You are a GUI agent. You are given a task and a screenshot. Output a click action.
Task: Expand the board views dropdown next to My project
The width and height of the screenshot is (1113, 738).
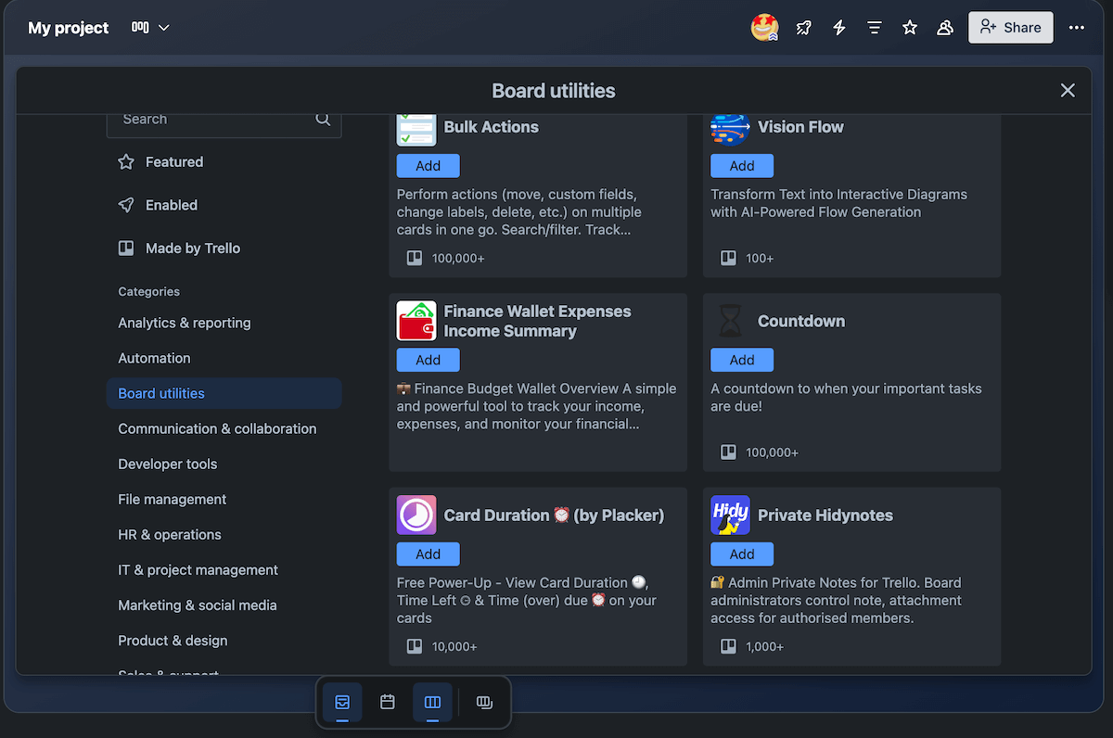pos(149,27)
